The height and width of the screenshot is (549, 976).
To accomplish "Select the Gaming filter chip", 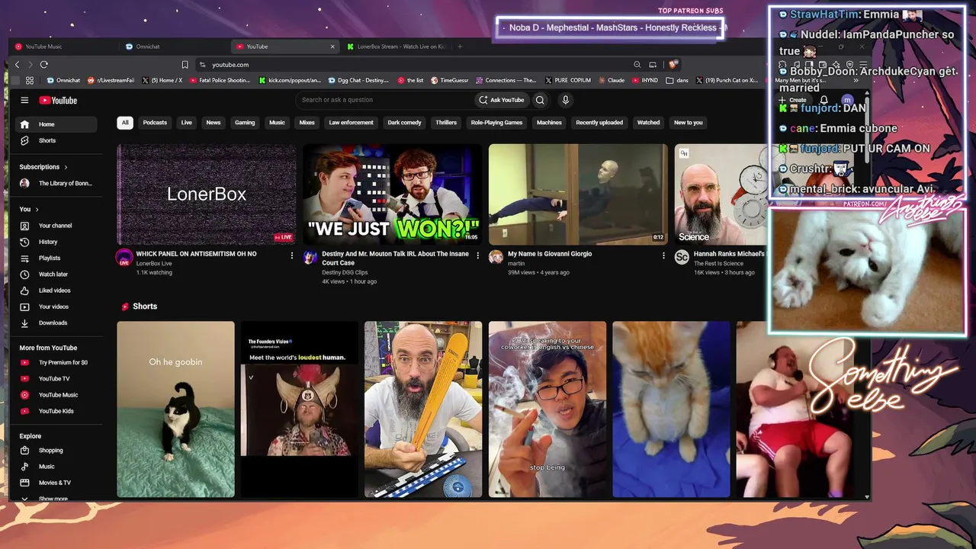I will pyautogui.click(x=245, y=123).
